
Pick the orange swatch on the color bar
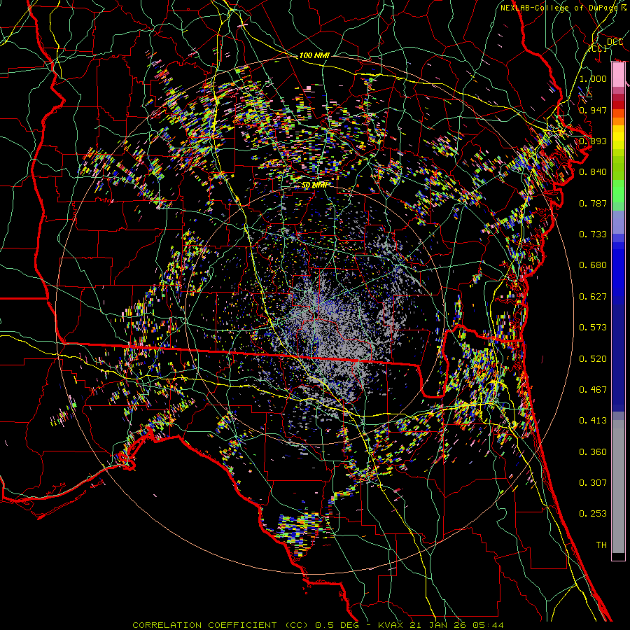tap(618, 121)
